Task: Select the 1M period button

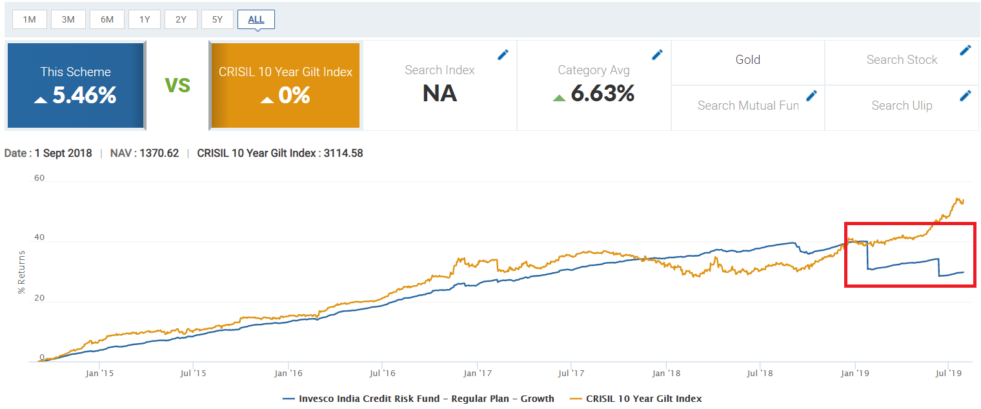Action: coord(29,19)
